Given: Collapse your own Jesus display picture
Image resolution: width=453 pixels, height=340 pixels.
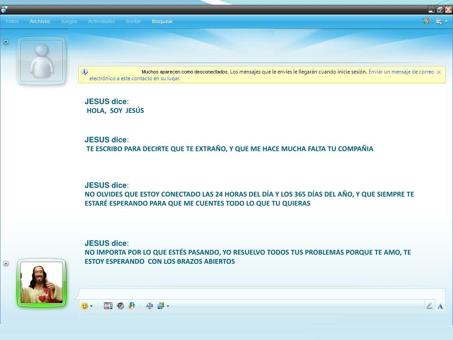Looking at the screenshot, I should 6,263.
